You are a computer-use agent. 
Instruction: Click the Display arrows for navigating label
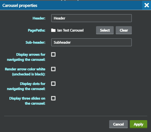pyautogui.click(x=26, y=57)
